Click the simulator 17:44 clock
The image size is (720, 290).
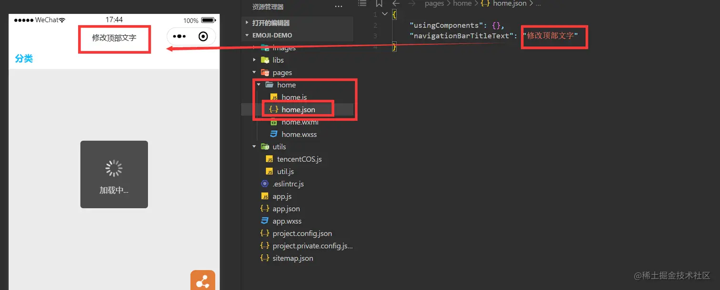click(x=114, y=20)
